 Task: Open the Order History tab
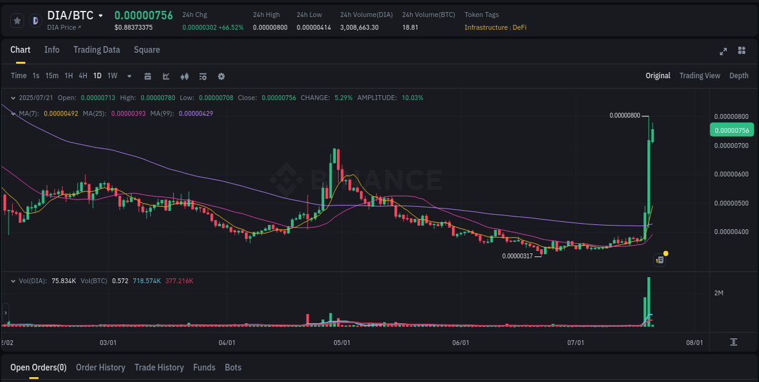pyautogui.click(x=100, y=367)
